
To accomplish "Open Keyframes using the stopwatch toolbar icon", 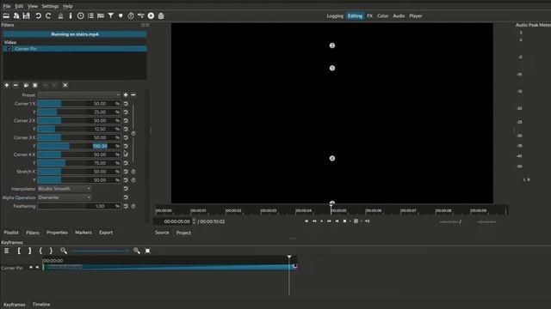I will (131, 15).
